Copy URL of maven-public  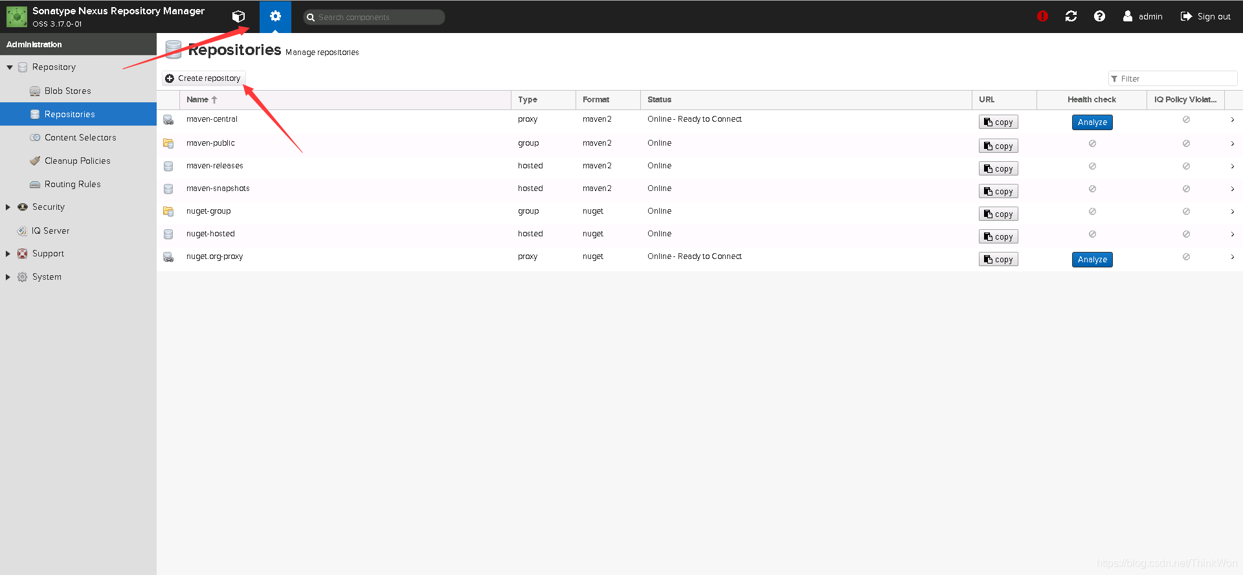click(998, 146)
